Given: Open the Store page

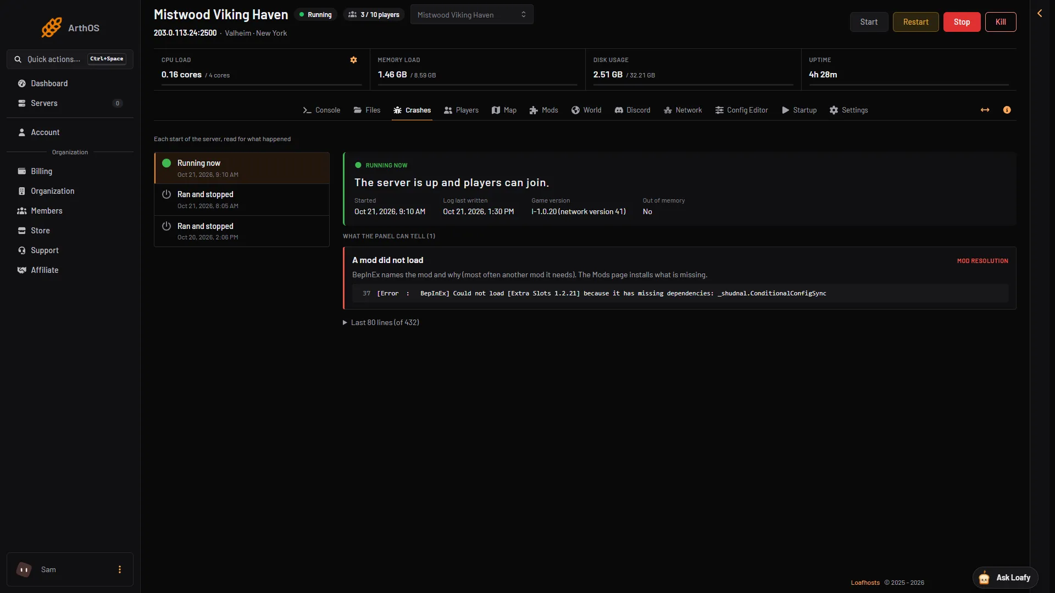Looking at the screenshot, I should (x=70, y=231).
